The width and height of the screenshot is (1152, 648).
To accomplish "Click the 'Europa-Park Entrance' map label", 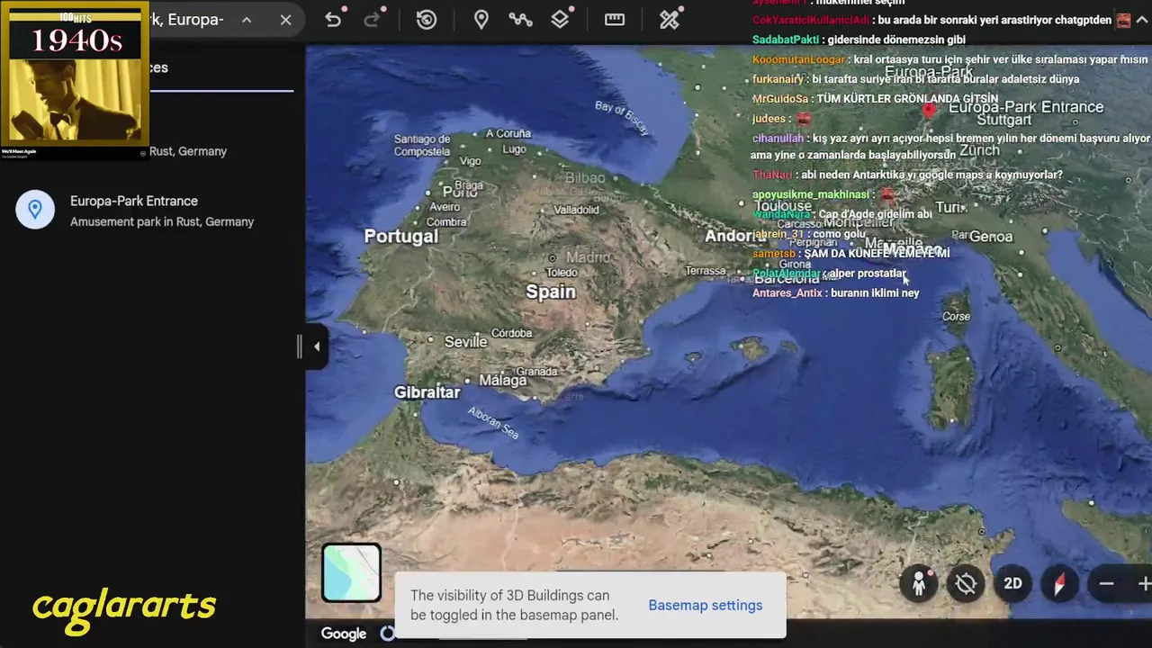I will [x=1026, y=106].
